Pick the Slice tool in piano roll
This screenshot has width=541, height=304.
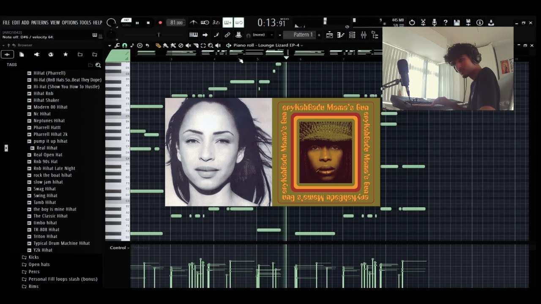(196, 45)
